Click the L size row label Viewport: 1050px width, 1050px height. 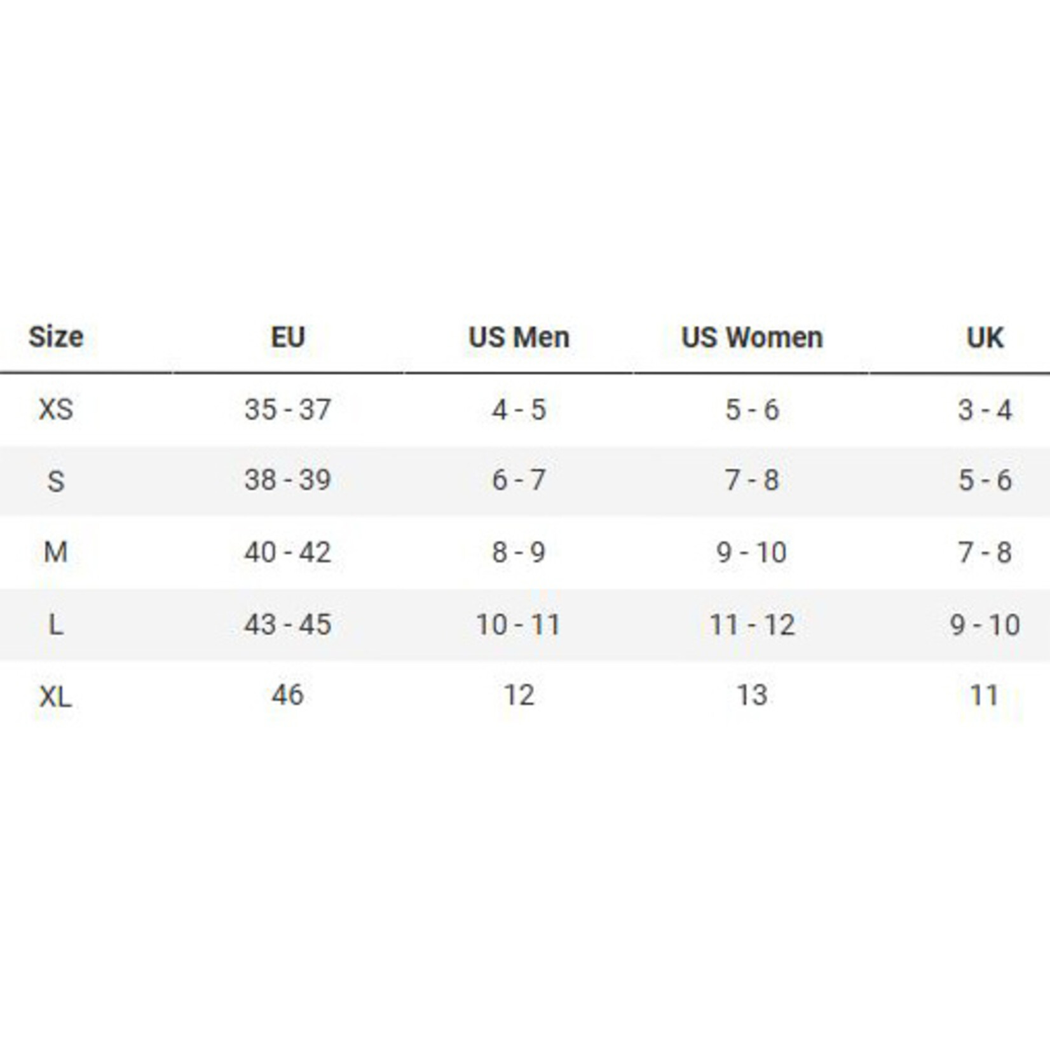click(x=56, y=624)
